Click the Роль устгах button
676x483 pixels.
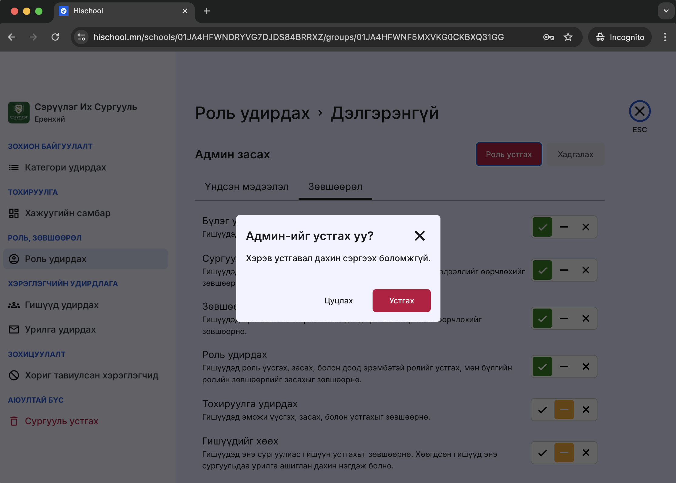509,154
